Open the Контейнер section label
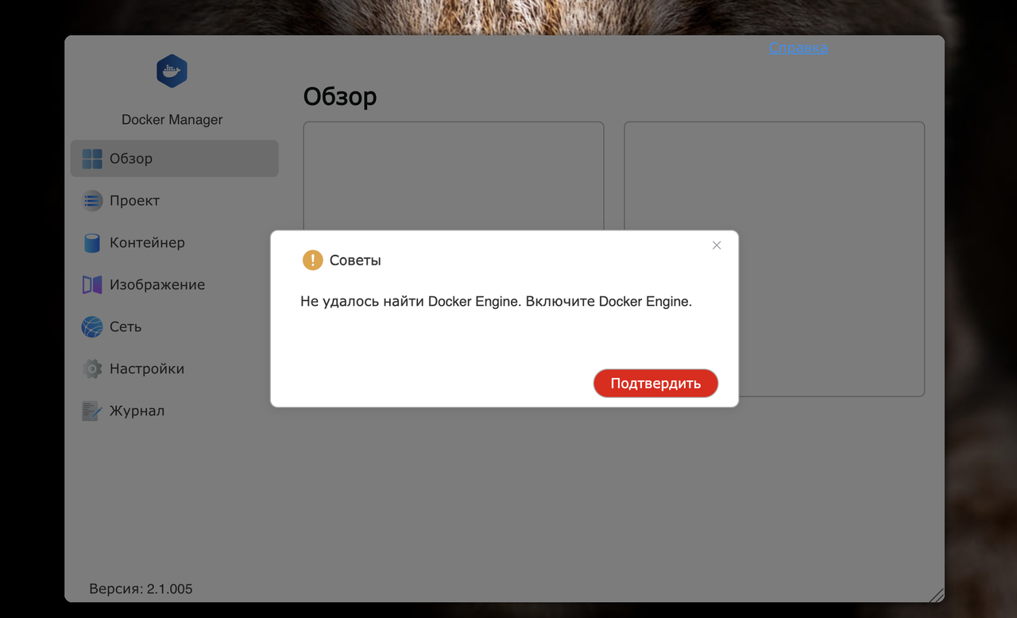Screen dimensions: 1017x618 [147, 243]
